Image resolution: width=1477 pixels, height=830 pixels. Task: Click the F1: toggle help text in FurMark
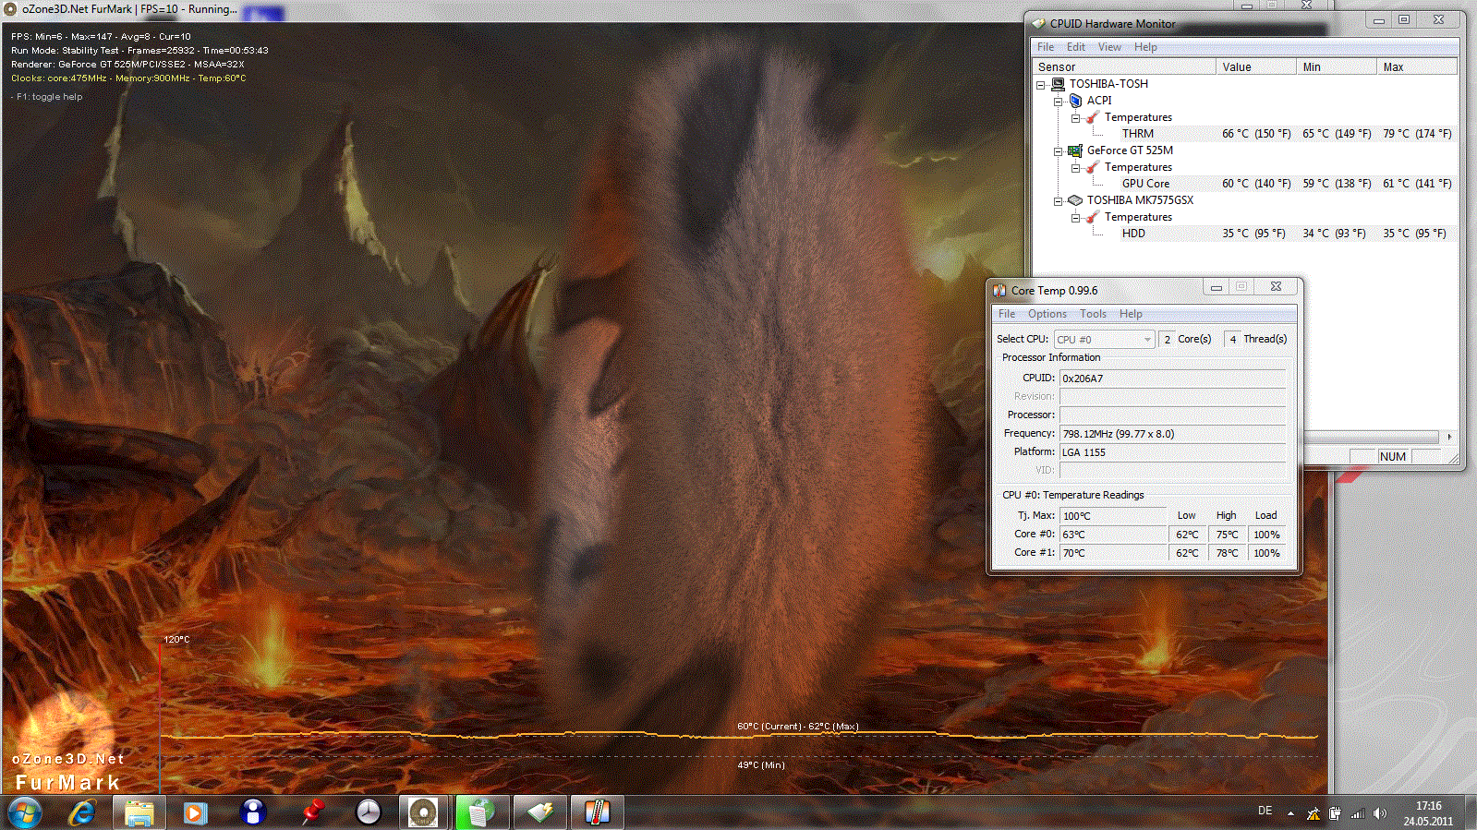pyautogui.click(x=49, y=97)
